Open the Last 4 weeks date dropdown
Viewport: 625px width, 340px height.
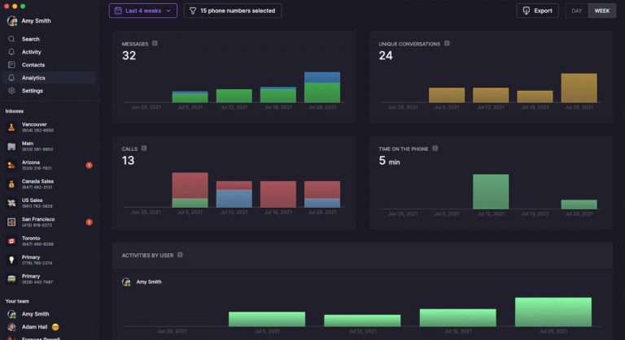(143, 11)
